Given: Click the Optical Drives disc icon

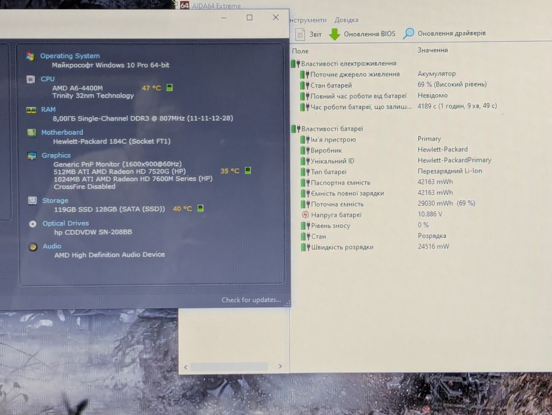Looking at the screenshot, I should tap(33, 224).
